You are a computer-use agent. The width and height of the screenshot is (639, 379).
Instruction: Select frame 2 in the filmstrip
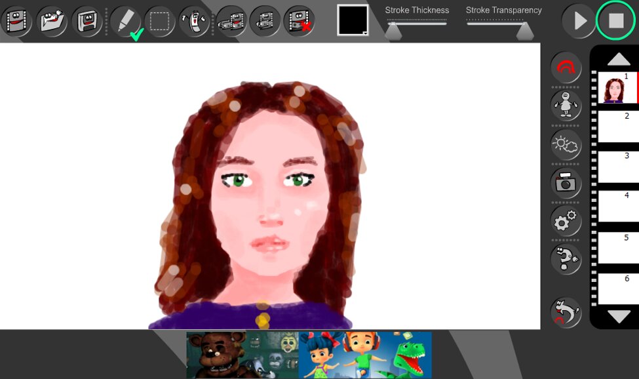pos(617,126)
